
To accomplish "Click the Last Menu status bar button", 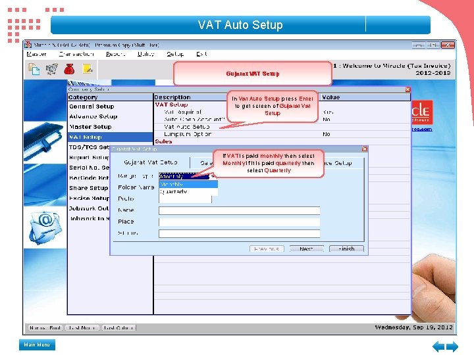I will (82, 328).
